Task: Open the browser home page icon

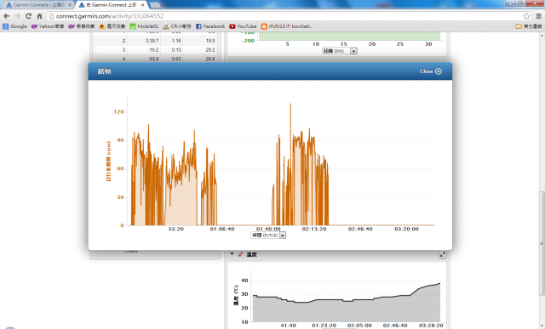Action: [39, 16]
